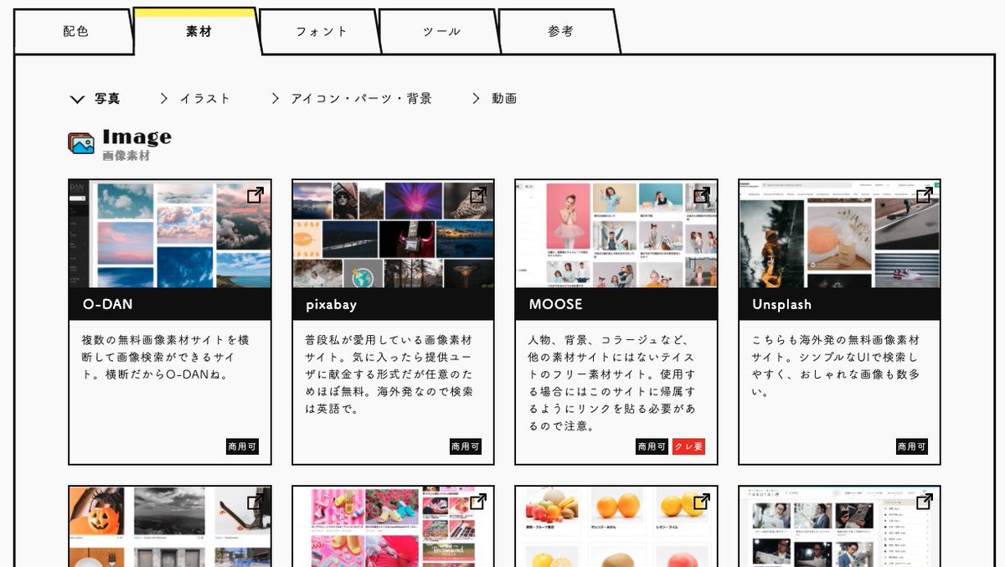The width and height of the screenshot is (1005, 567).
Task: Click the red クレ要 tag on MOOSE
Action: coord(688,446)
